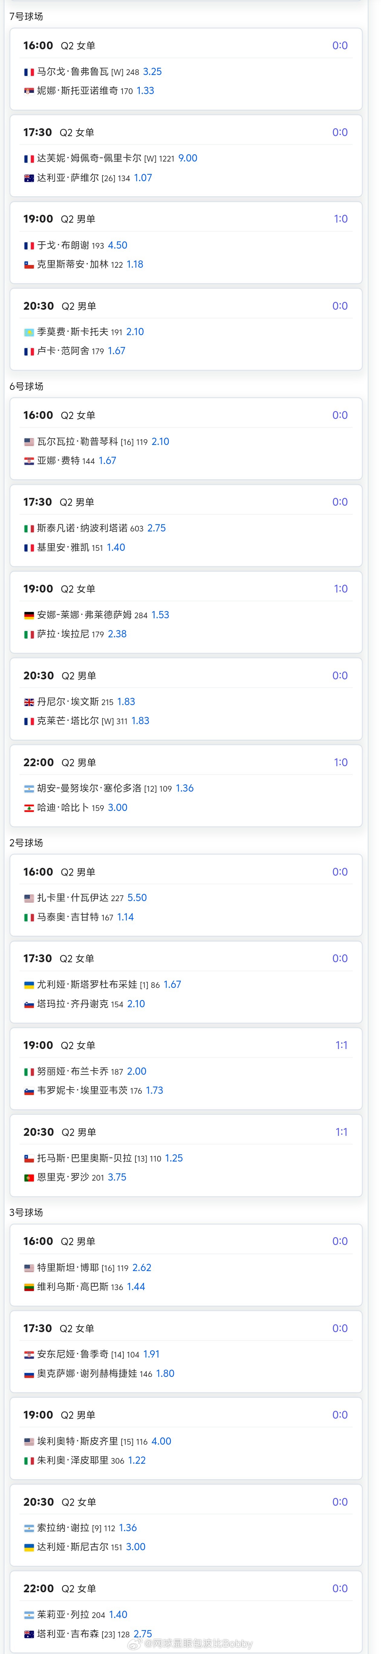Click the 1:1 score of 努丽娅·布兰卡乔 match

pyautogui.click(x=341, y=1045)
